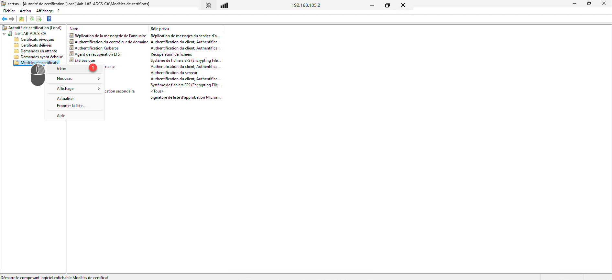Click the Forward arrow toolbar icon

(12, 19)
